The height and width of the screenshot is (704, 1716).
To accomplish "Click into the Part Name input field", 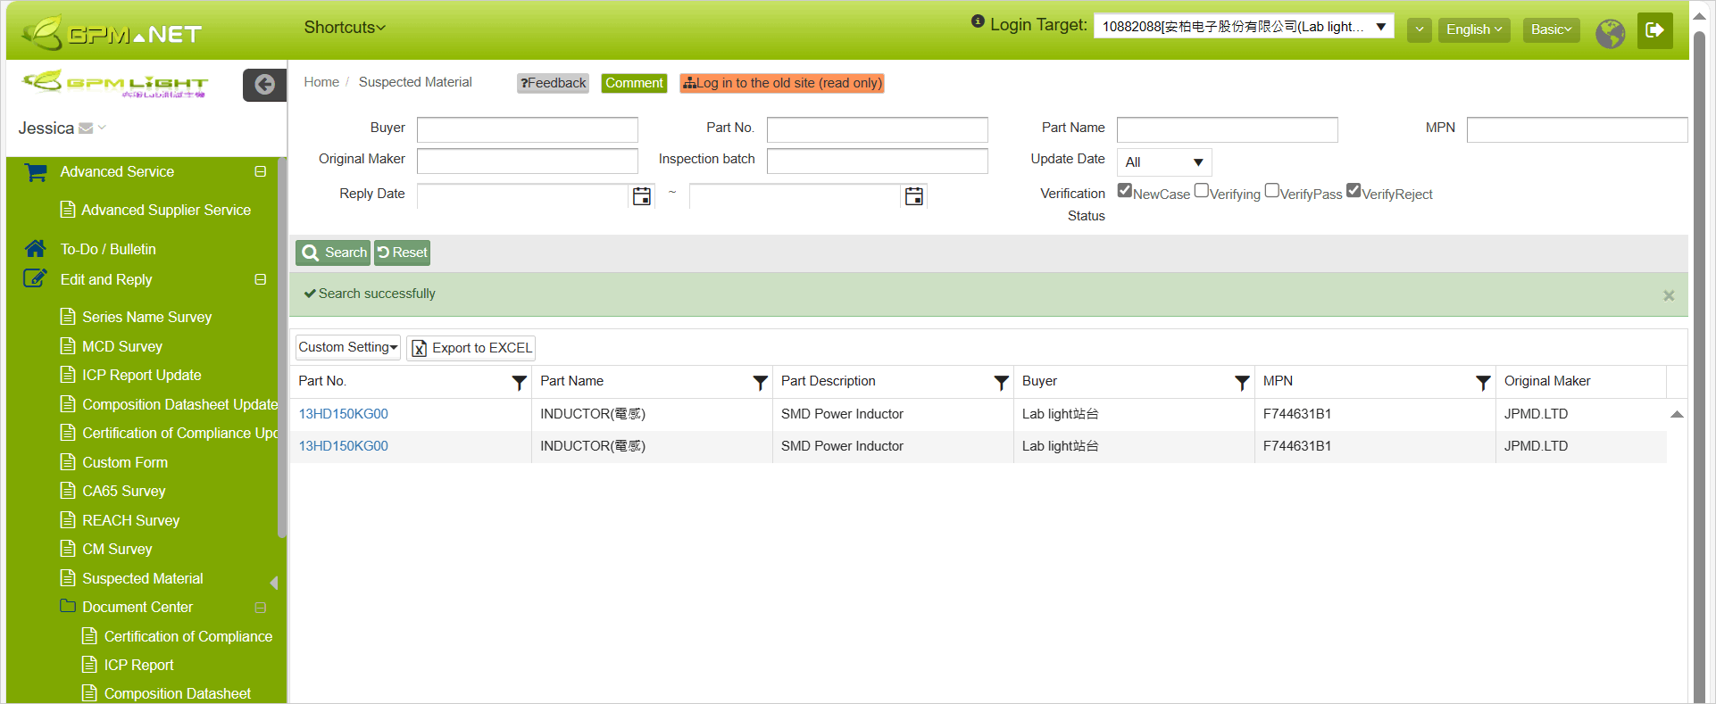I will click(1227, 129).
